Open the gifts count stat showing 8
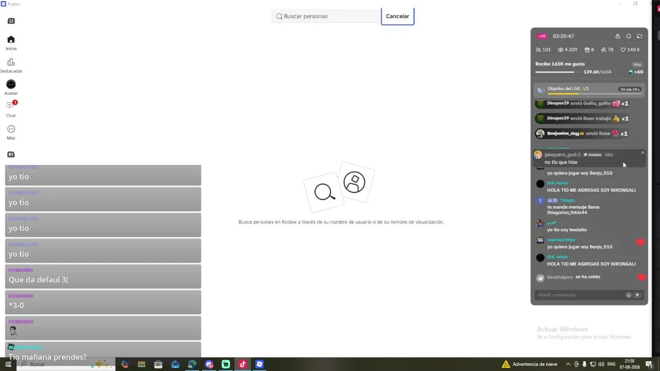Viewport: 660px width, 371px height. click(x=589, y=50)
